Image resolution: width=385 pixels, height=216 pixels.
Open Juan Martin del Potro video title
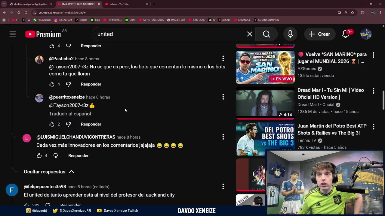pyautogui.click(x=332, y=129)
